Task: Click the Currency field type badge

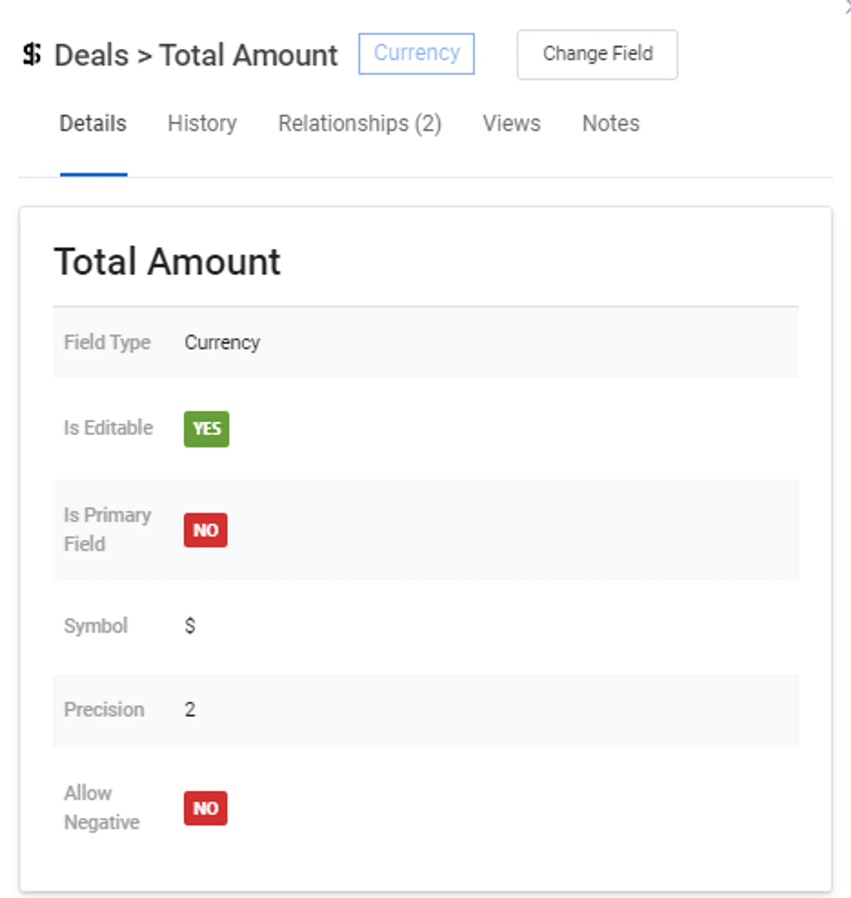Action: pos(416,54)
